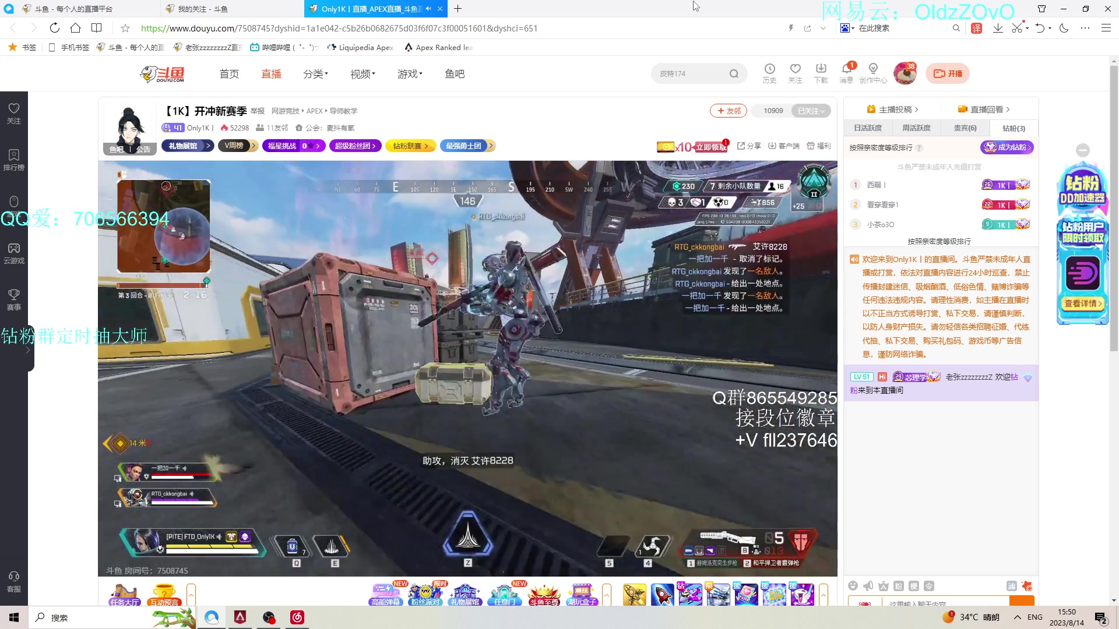Open 客服 headset in the left sidebar
This screenshot has height=629, width=1119.
point(14,582)
